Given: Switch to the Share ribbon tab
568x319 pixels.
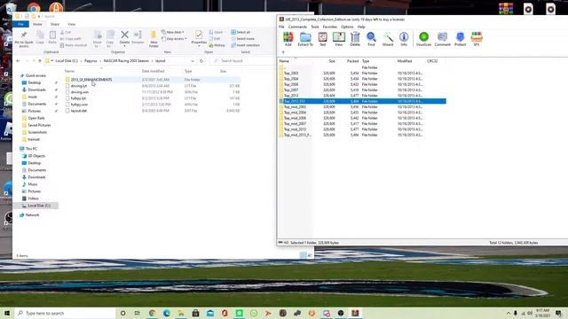Looking at the screenshot, I should [55, 24].
